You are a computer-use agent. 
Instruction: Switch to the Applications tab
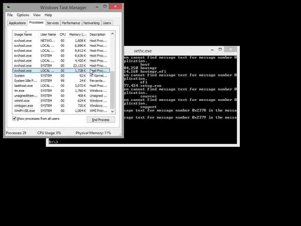pos(17,23)
